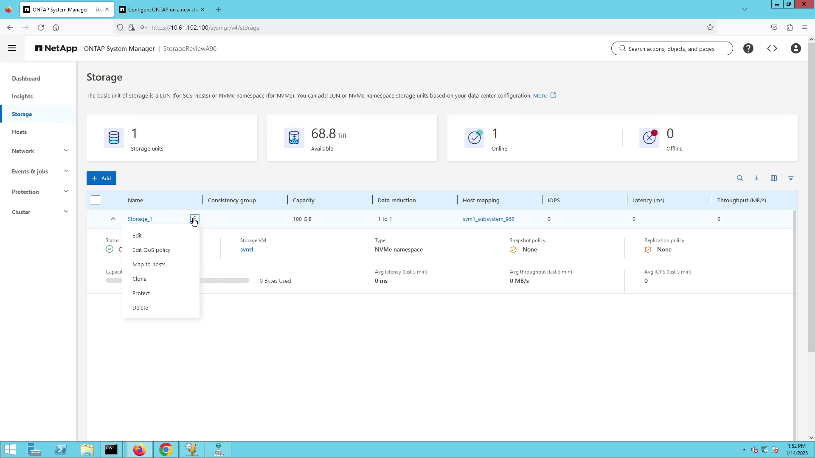Open the svm1_subsystem_968 host mapping link

(x=488, y=219)
